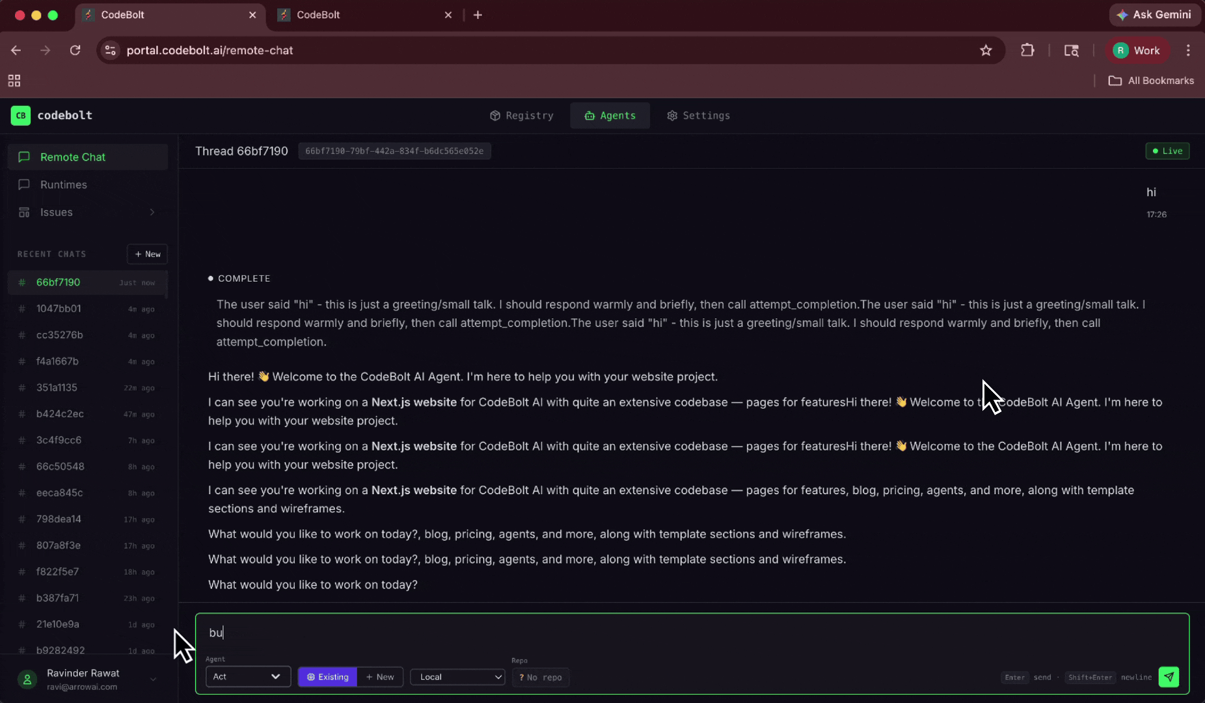Click the Issues sidebar icon
The width and height of the screenshot is (1205, 703).
pyautogui.click(x=24, y=212)
